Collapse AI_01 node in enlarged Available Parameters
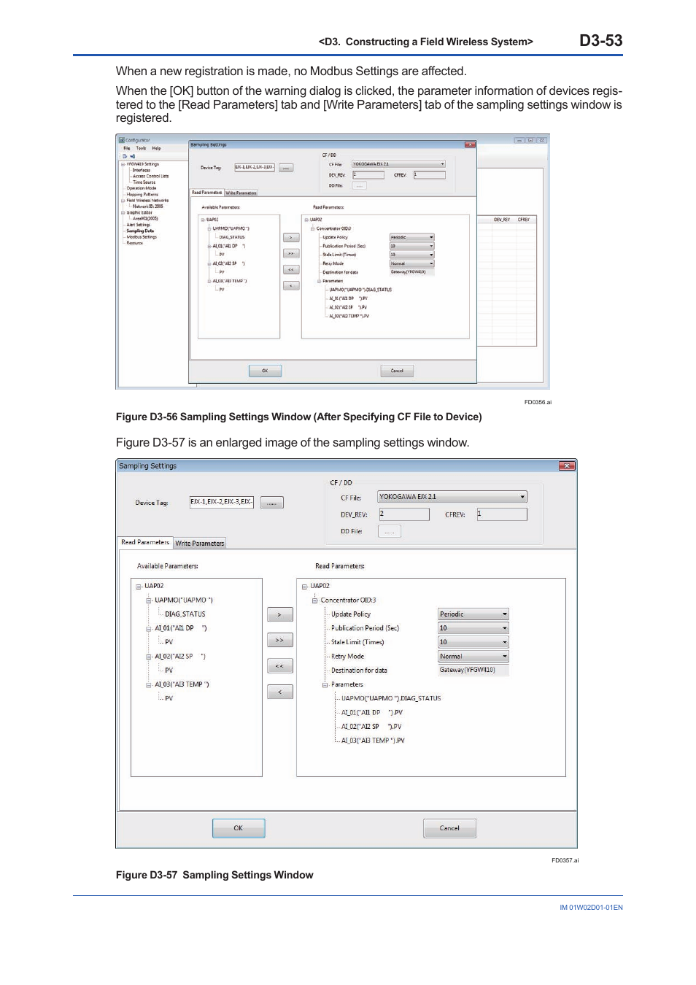The image size is (696, 985). 149,628
